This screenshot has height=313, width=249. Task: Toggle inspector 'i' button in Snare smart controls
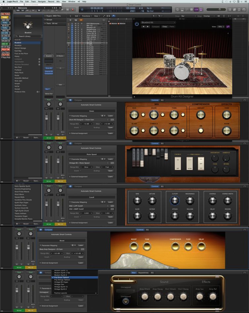pos(70,100)
